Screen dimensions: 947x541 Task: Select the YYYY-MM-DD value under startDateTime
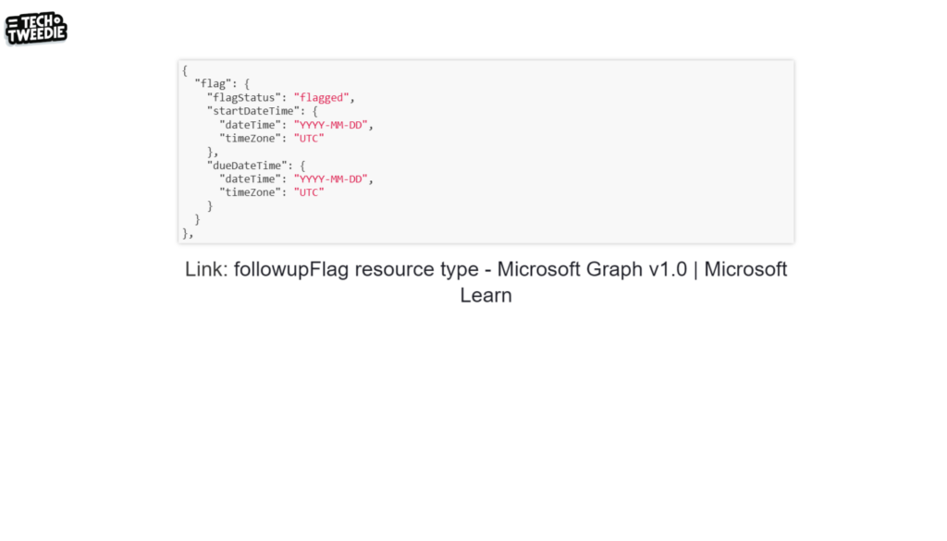pos(333,125)
